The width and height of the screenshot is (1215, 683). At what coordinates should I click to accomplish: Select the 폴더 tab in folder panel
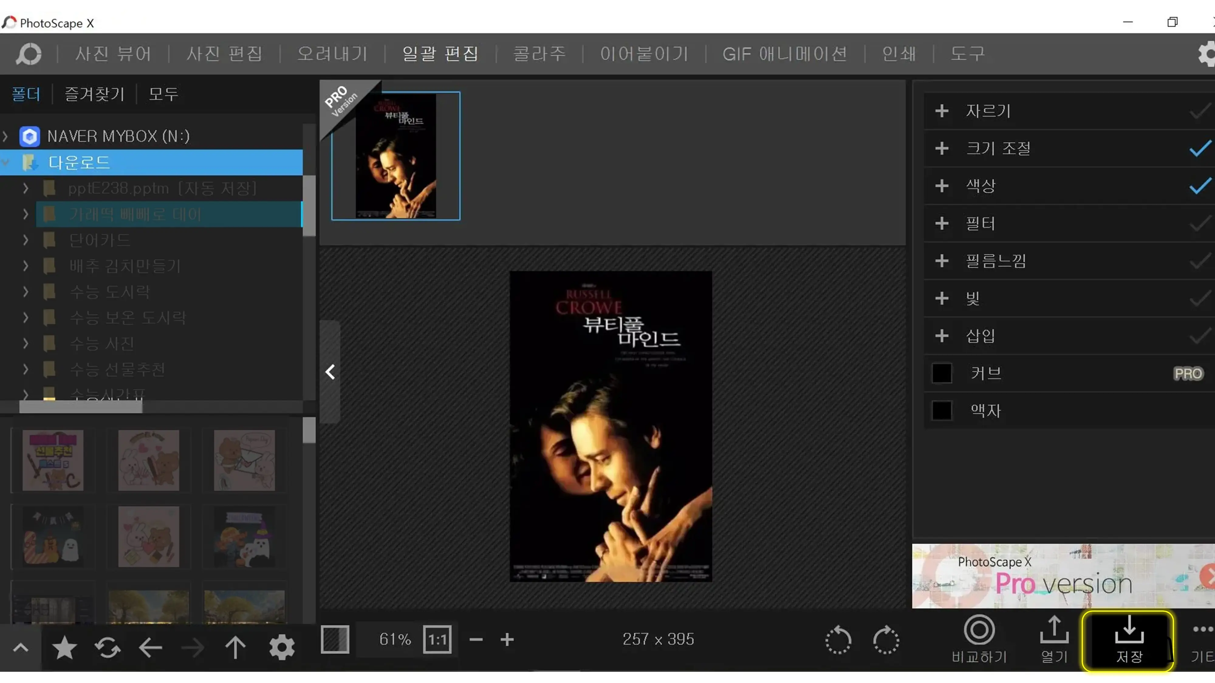tap(26, 94)
